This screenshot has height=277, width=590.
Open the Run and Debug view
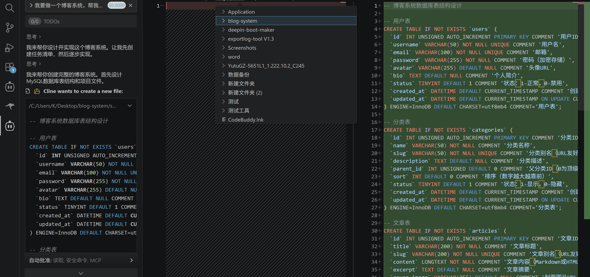tap(10, 47)
